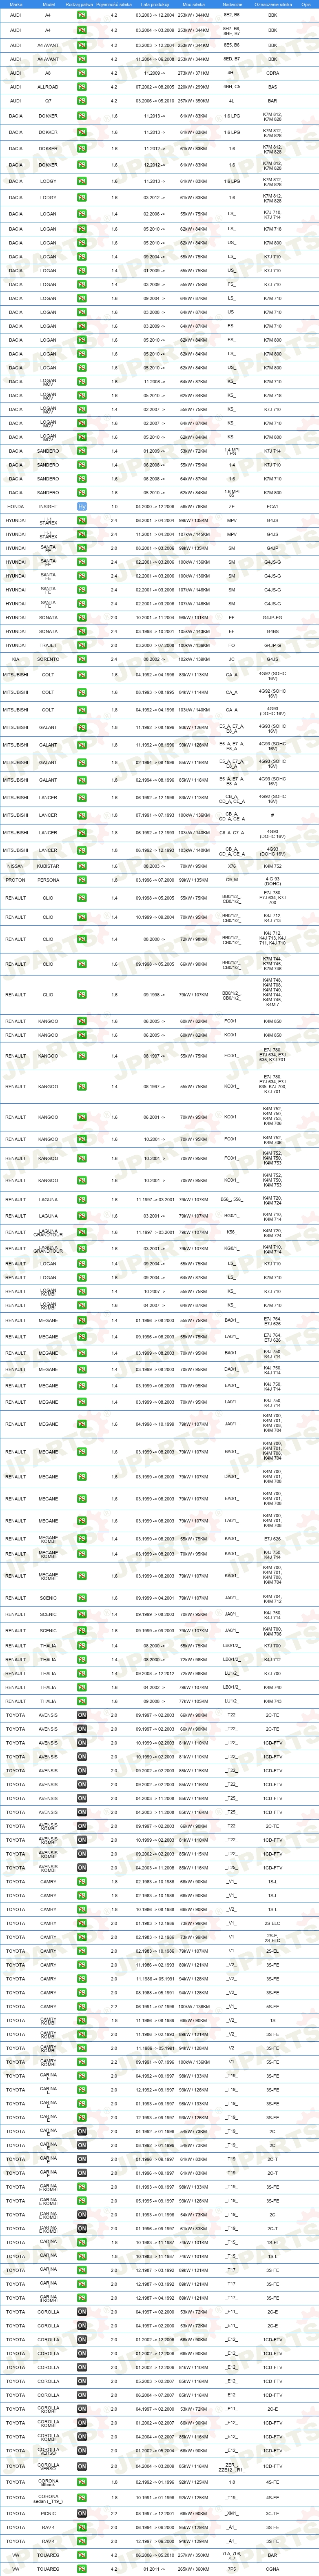This screenshot has height=2576, width=319.
Task: Click the fuel icon in Hyundai Sonata G4BS row
Action: tap(82, 631)
